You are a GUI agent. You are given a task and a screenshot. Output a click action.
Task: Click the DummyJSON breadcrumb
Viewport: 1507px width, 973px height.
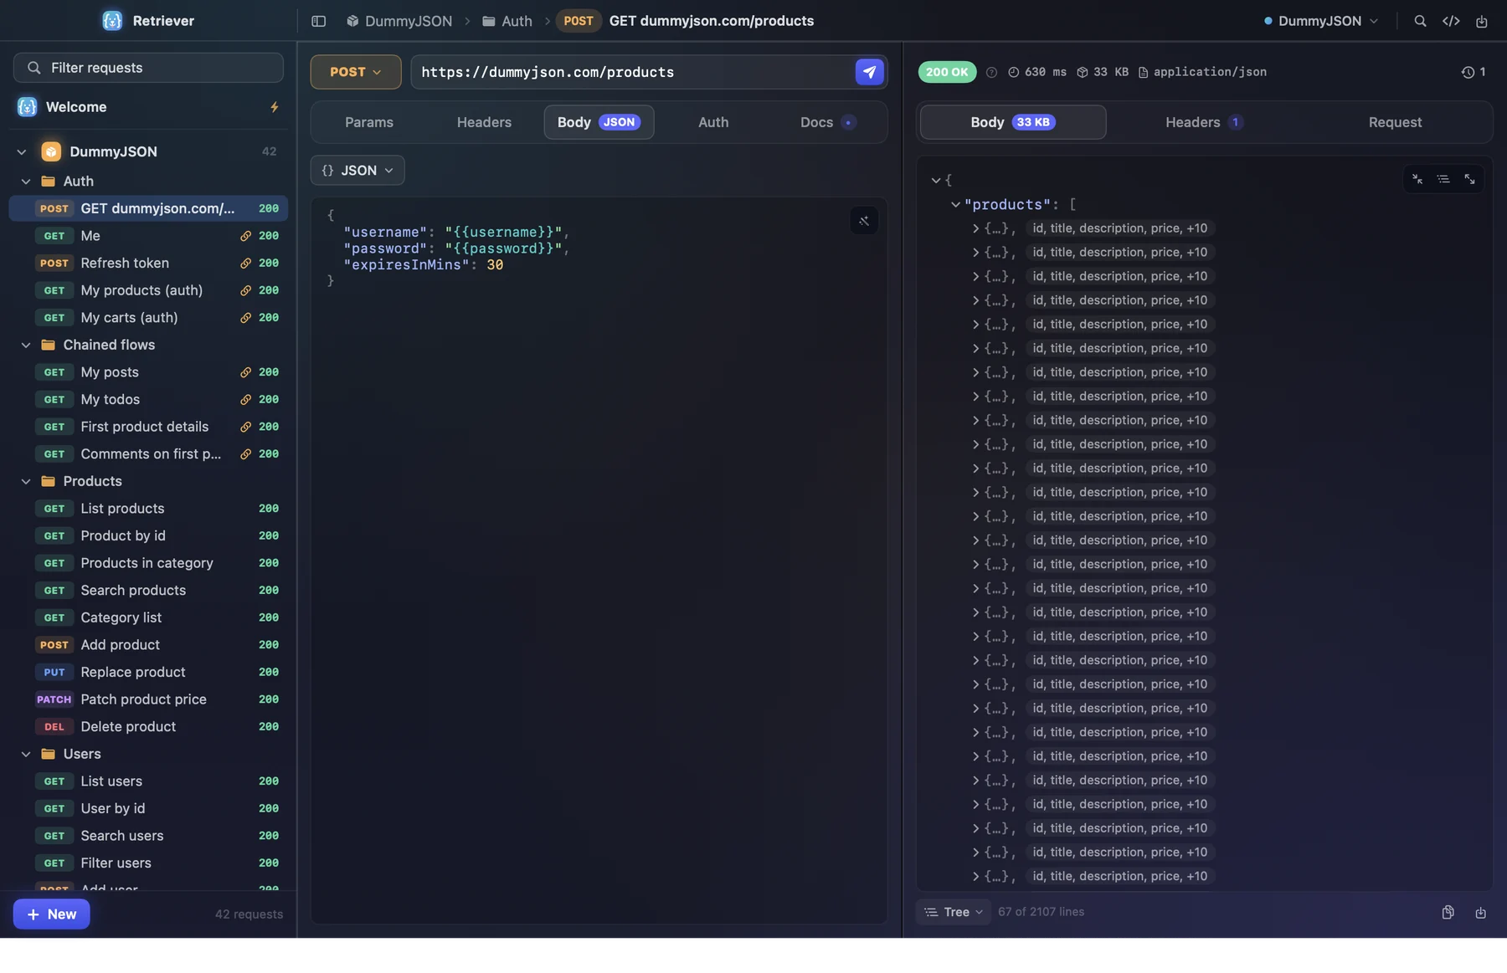click(399, 21)
